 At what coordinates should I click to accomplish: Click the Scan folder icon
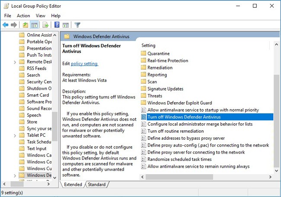coord(144,81)
